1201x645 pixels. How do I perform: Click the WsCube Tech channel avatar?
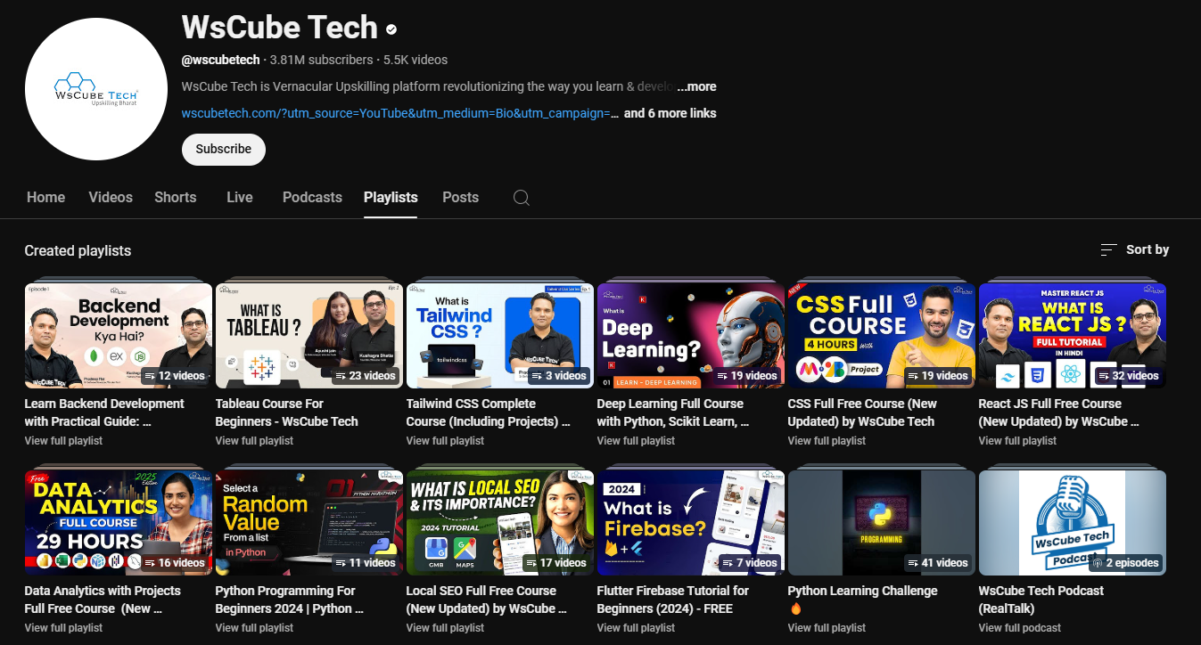pyautogui.click(x=96, y=89)
